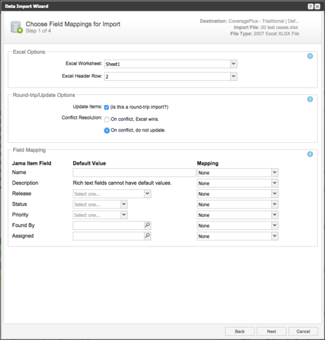Open help for Round-trip/Update Options section
The height and width of the screenshot is (340, 325).
tap(310, 99)
